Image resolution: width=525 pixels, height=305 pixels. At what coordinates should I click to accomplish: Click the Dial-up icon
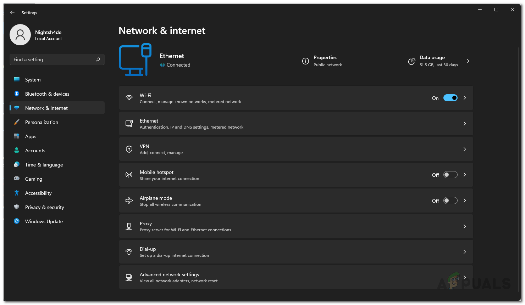(x=129, y=252)
